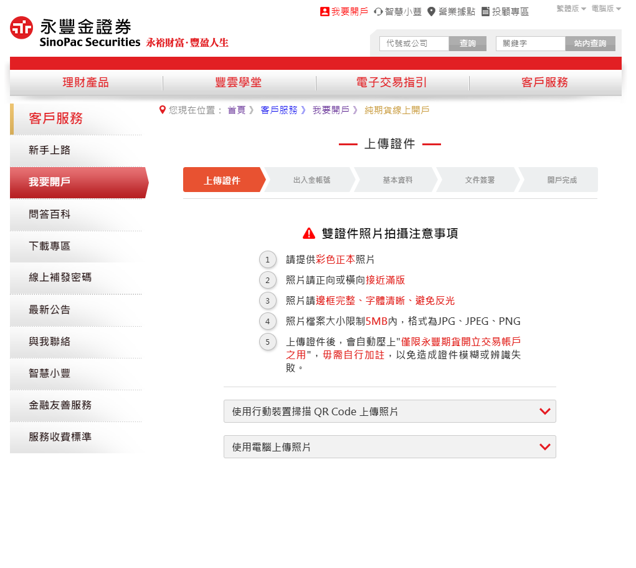Click the 我要開戶 person icon

click(325, 11)
